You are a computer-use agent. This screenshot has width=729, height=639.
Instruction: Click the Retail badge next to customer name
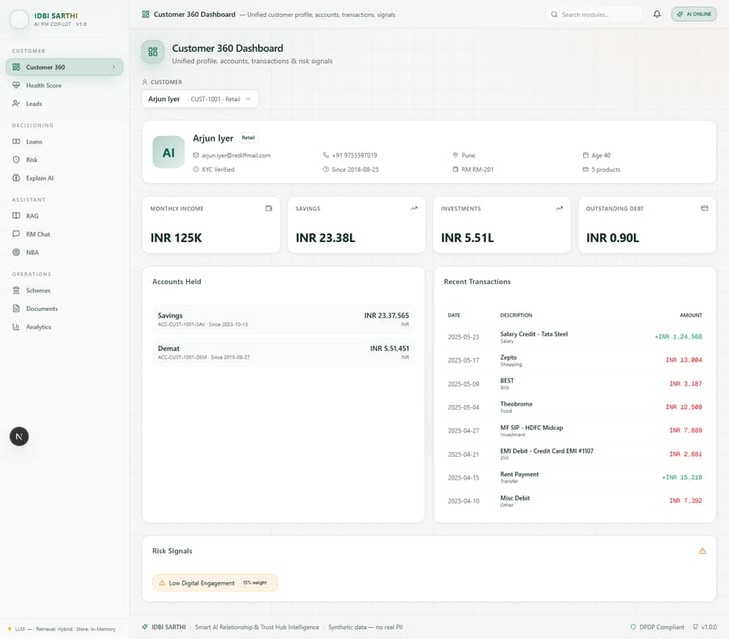tap(249, 138)
